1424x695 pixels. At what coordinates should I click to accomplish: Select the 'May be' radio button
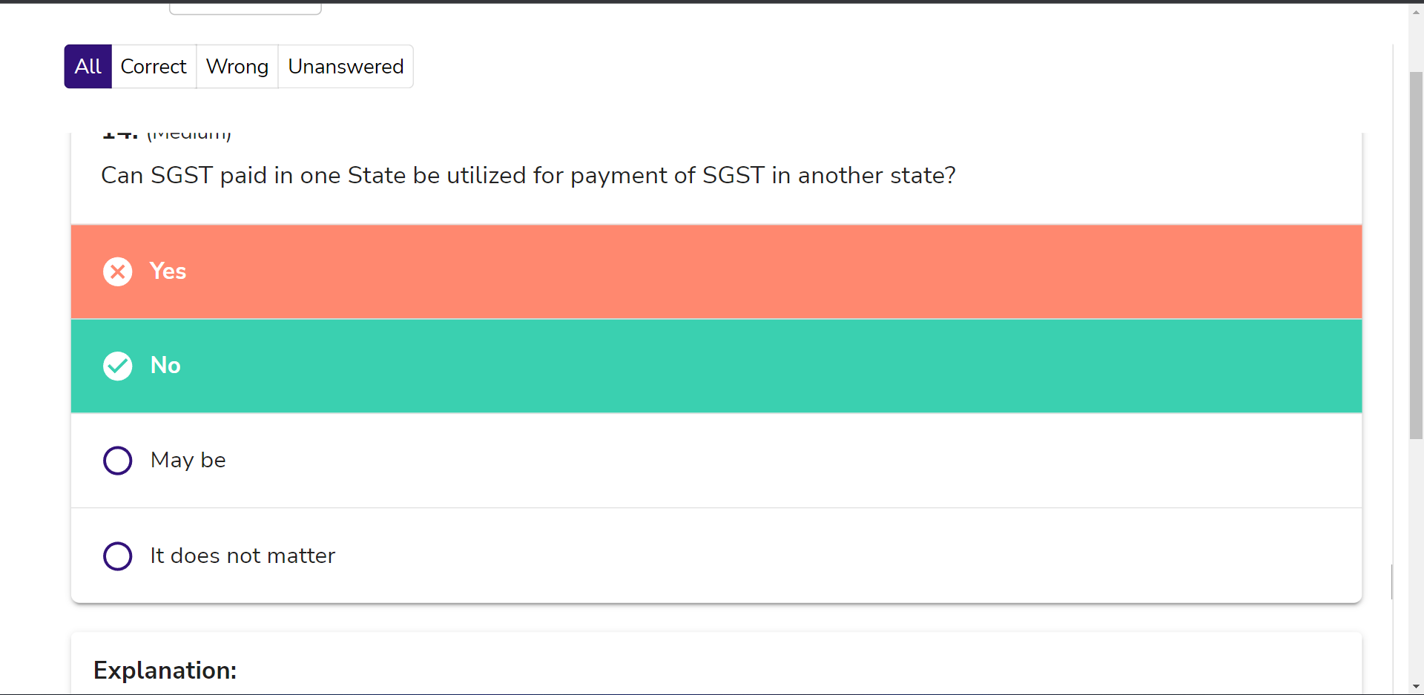click(117, 461)
